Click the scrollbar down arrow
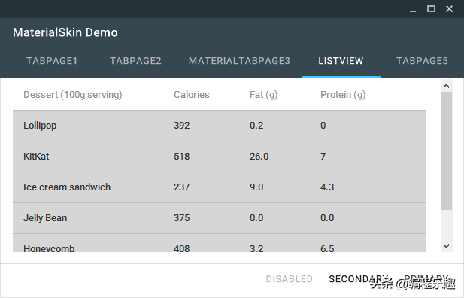Image resolution: width=464 pixels, height=298 pixels. click(x=446, y=246)
